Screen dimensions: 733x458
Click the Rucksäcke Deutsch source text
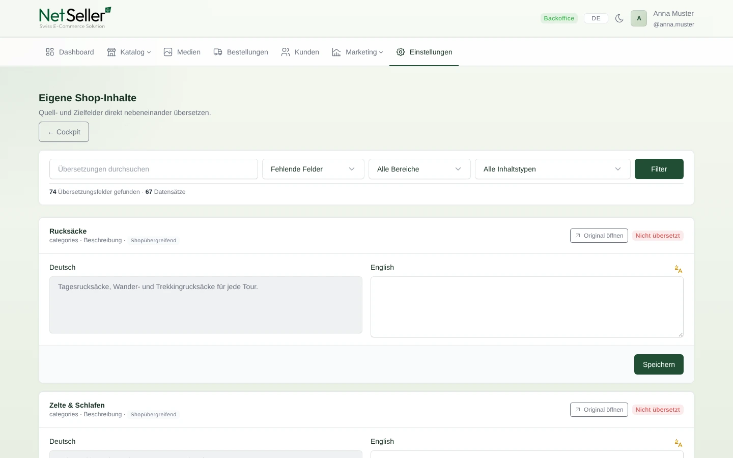[206, 305]
